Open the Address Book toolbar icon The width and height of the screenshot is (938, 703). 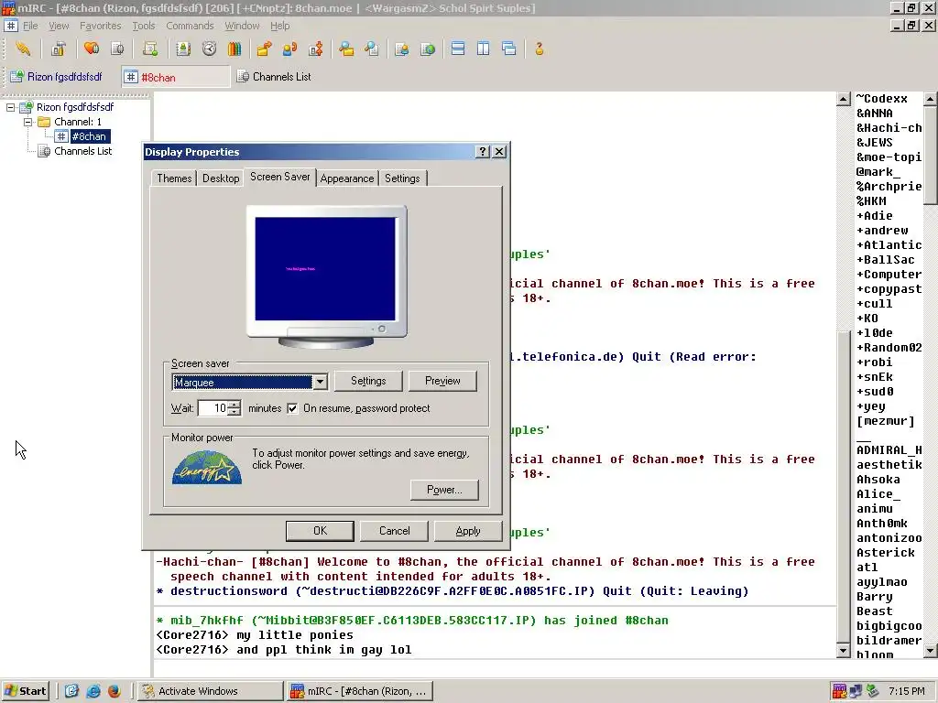point(183,49)
